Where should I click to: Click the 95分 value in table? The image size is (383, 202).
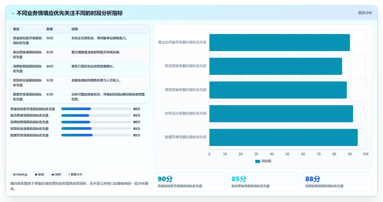tap(50, 94)
